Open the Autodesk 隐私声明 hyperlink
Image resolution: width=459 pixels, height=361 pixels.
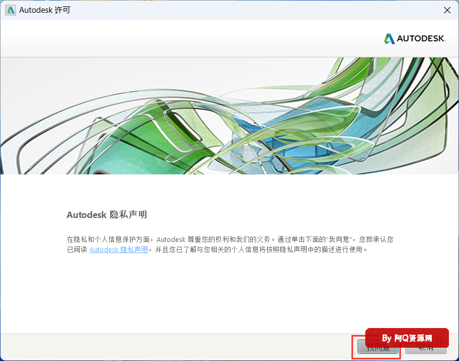click(x=119, y=250)
